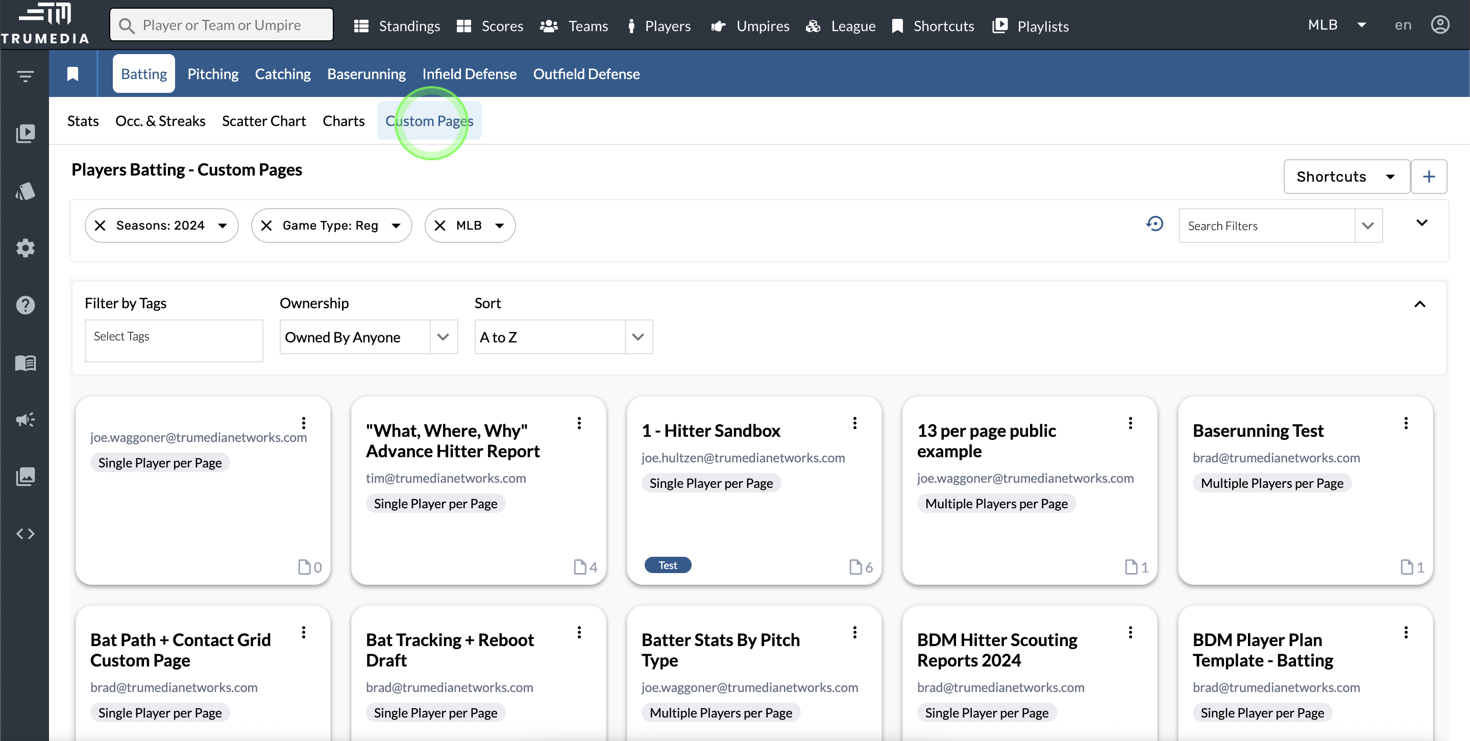Screen dimensions: 1470x741
Task: Switch to the Pitching tab
Action: tap(213, 74)
